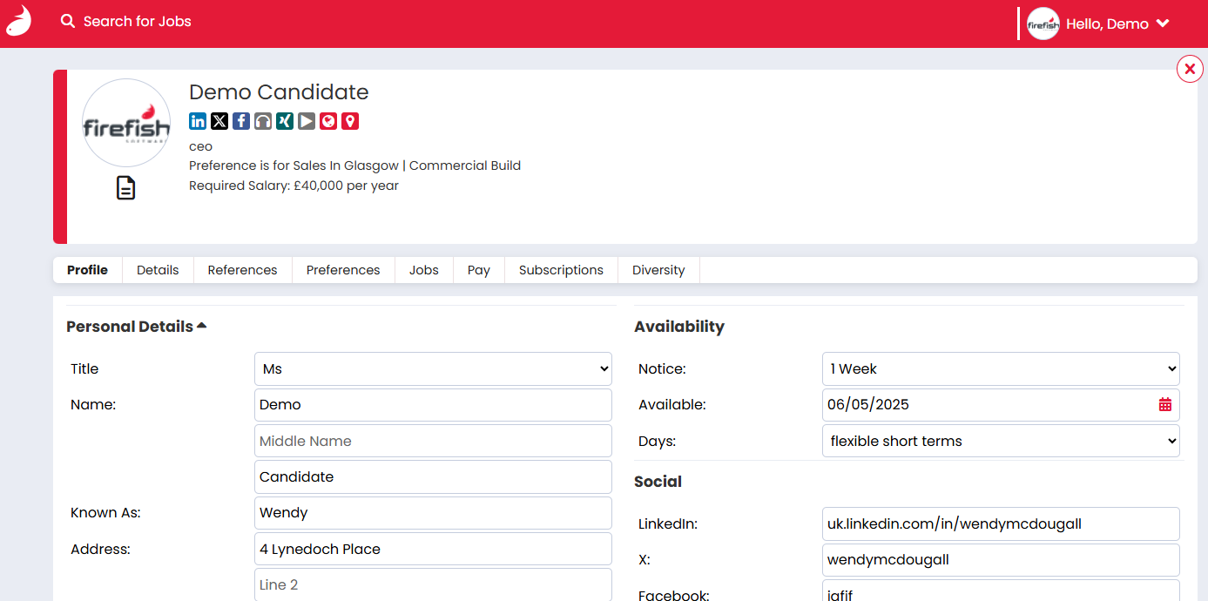Open the candidate's LinkedIn profile icon
Viewport: 1208px width, 601px height.
tap(198, 121)
